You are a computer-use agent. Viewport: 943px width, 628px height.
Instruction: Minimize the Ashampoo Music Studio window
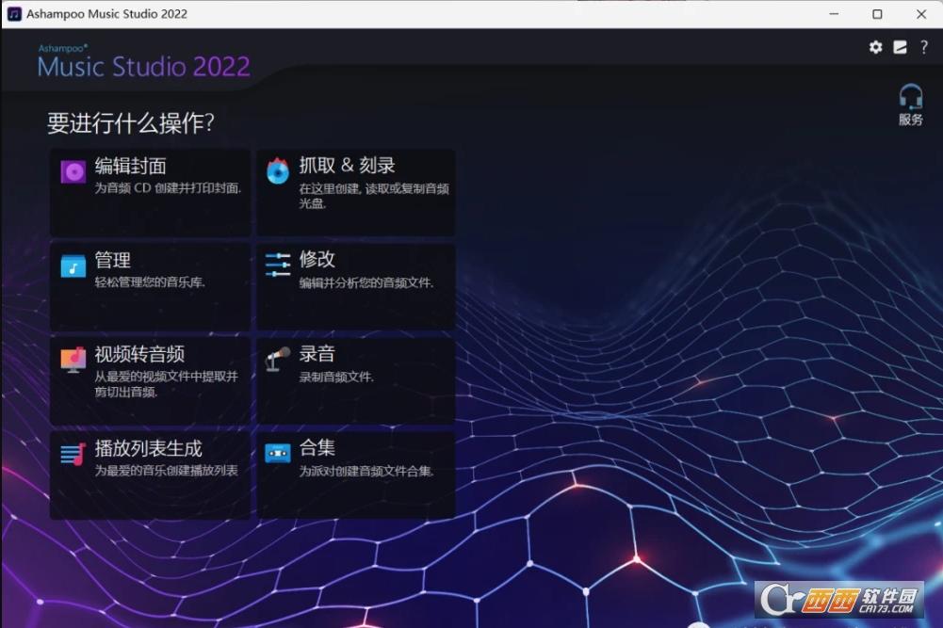pyautogui.click(x=834, y=14)
